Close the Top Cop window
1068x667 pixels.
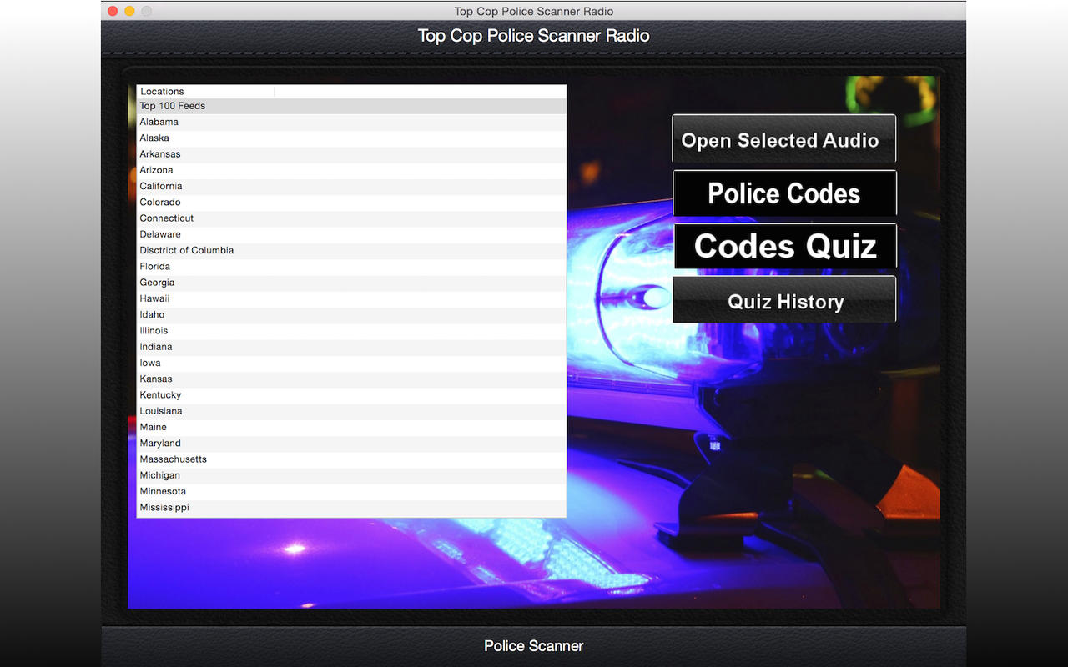point(113,11)
